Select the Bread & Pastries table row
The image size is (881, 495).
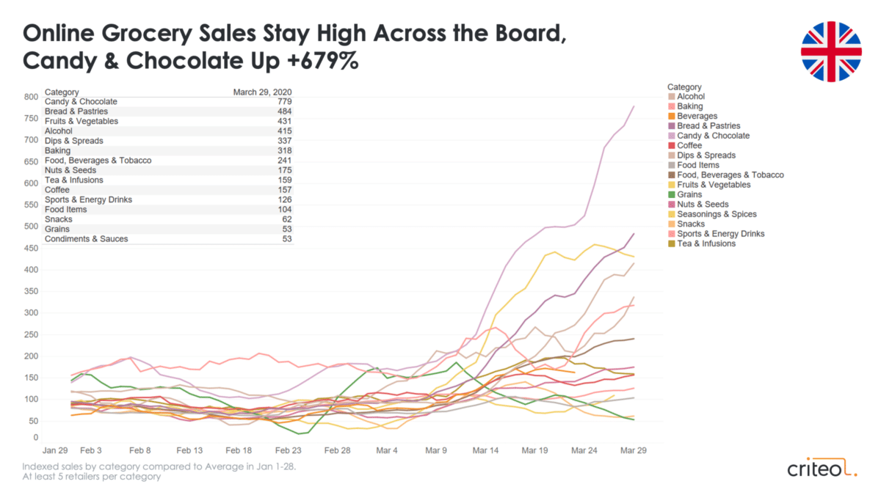coord(168,111)
